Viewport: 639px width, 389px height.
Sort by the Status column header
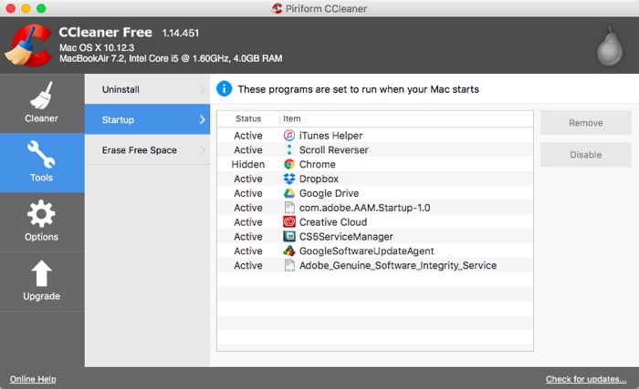pyautogui.click(x=248, y=118)
